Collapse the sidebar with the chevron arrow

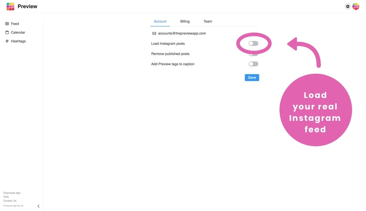[x=39, y=206]
